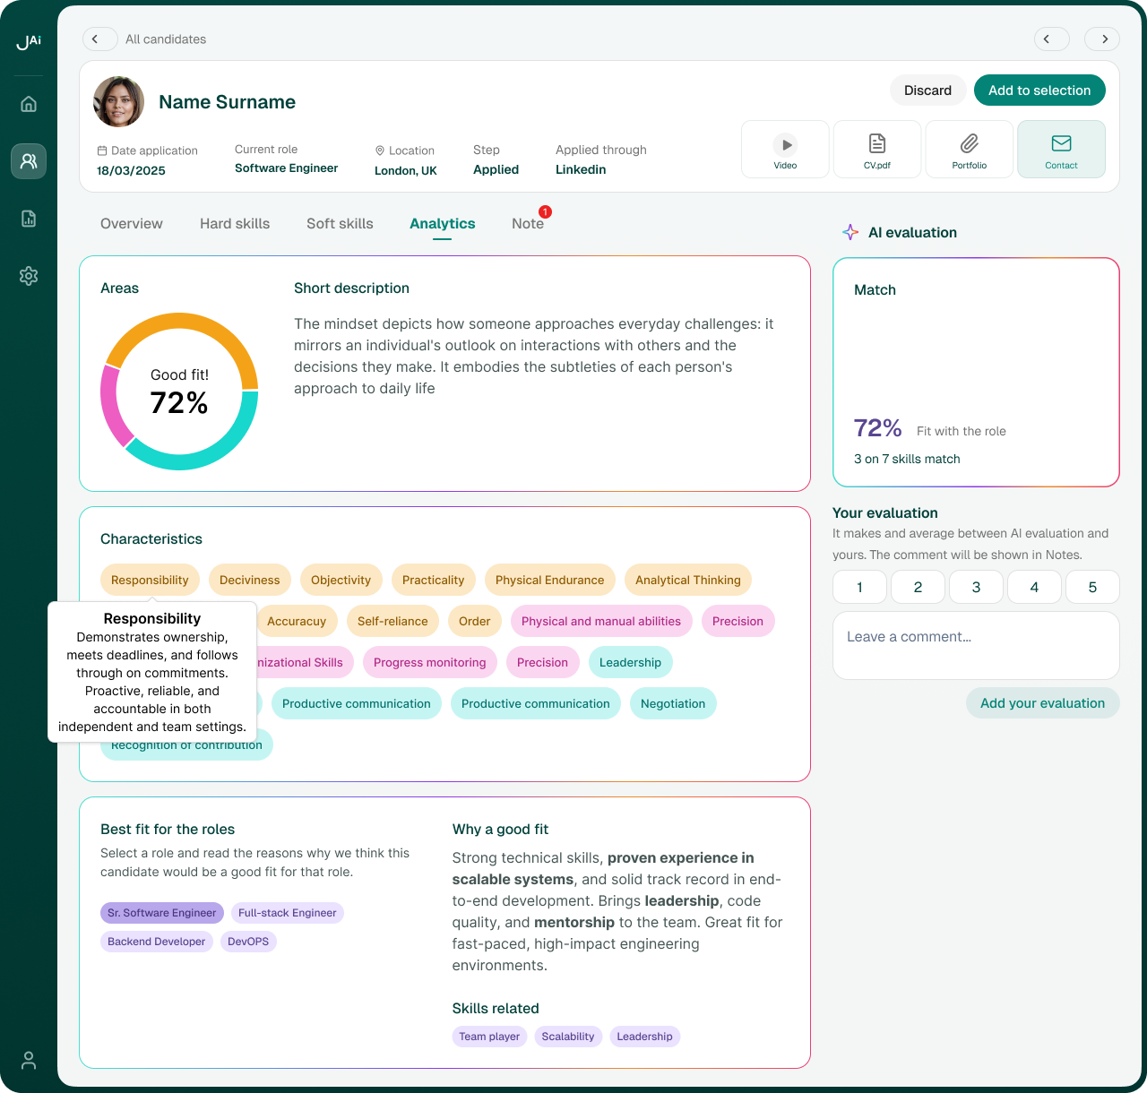Select the Sr. Software Engineer role chip
This screenshot has height=1093, width=1147.
[162, 913]
